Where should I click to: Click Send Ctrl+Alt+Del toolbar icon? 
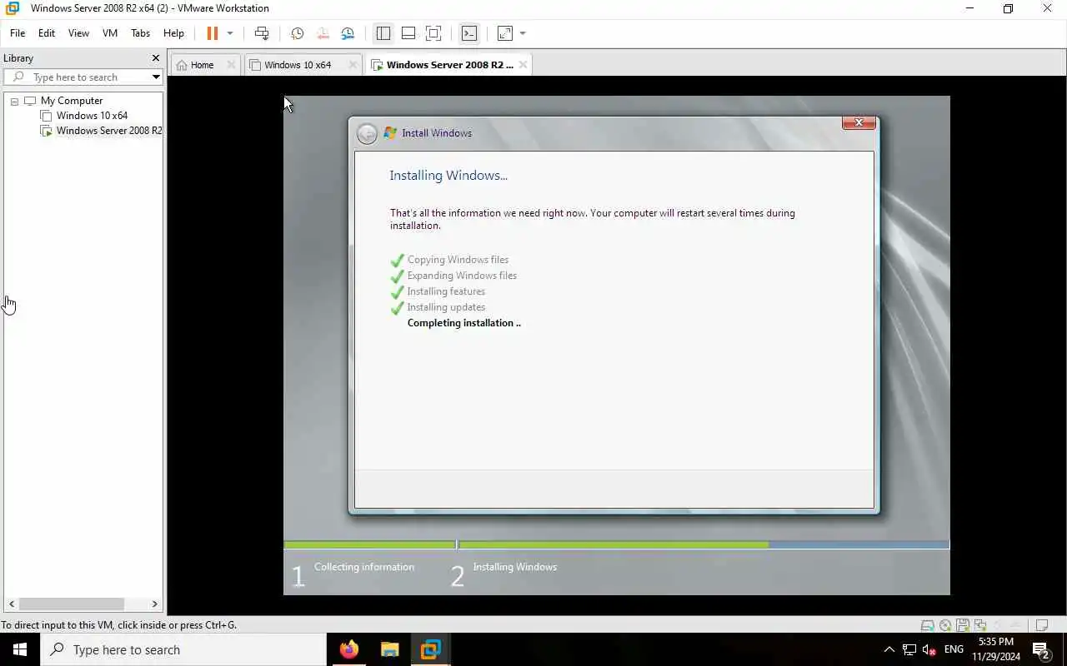tap(262, 33)
